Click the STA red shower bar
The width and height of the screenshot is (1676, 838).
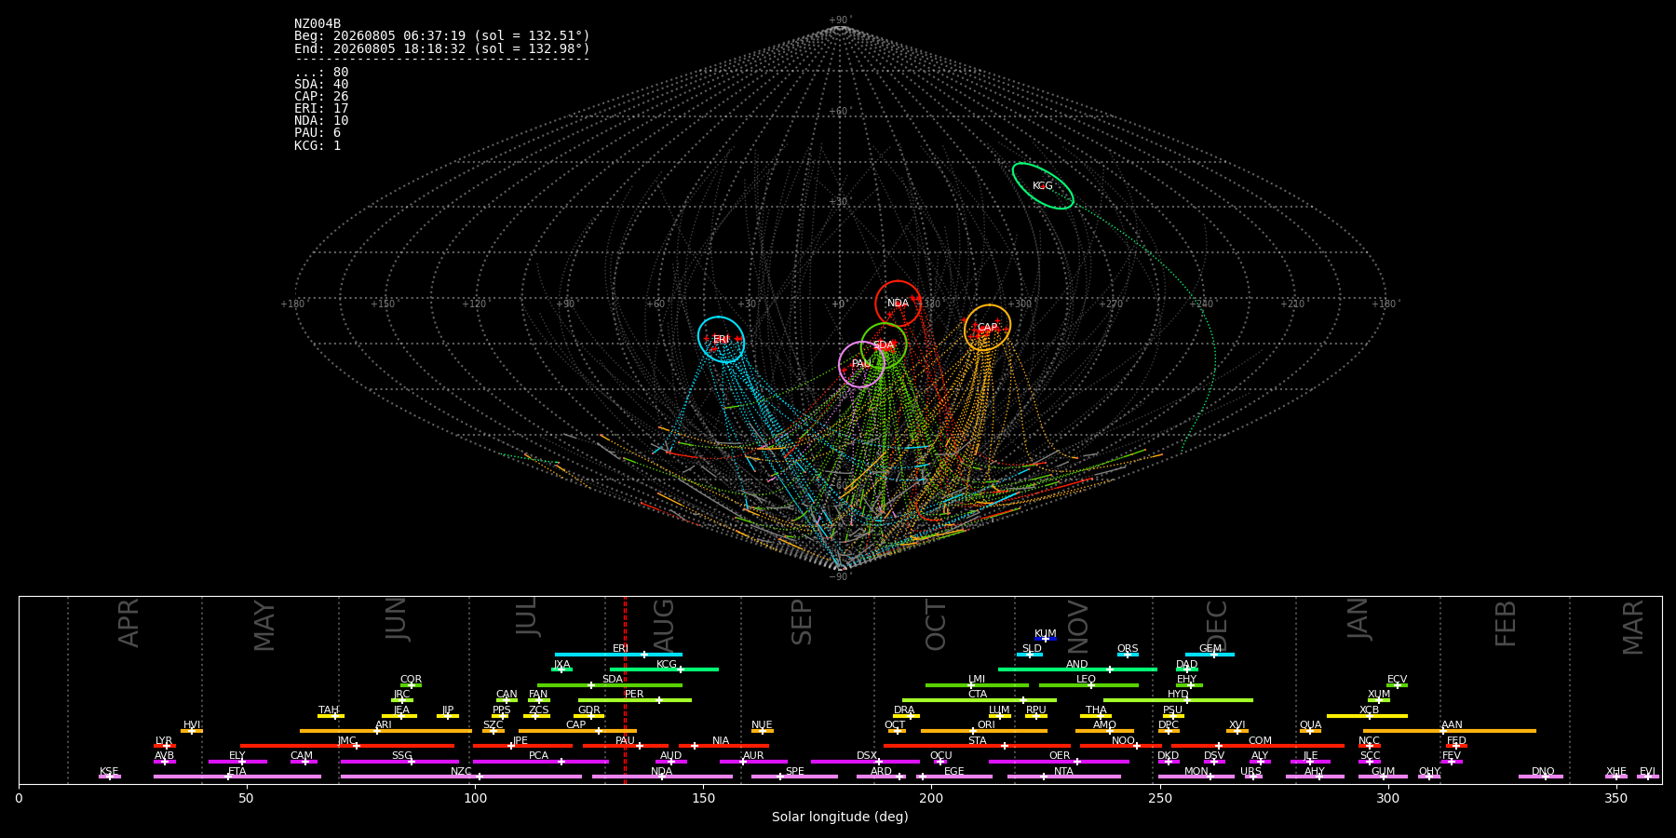977,746
